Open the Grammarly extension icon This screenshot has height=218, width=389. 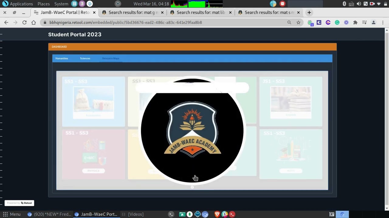pyautogui.click(x=337, y=22)
